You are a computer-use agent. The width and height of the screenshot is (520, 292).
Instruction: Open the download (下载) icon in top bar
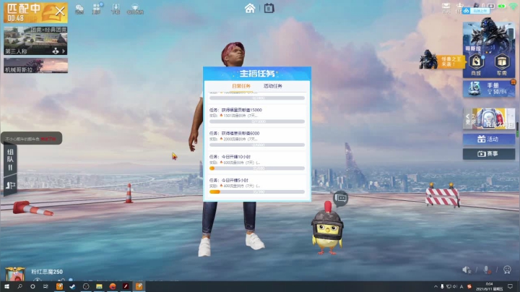[116, 9]
